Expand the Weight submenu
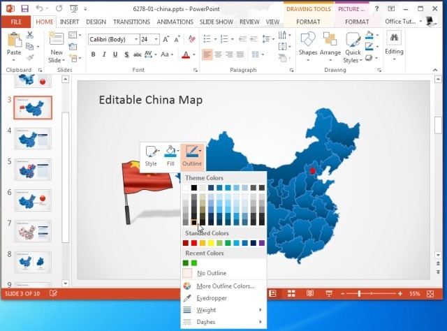Screen dimensions: 447x331 [223, 310]
